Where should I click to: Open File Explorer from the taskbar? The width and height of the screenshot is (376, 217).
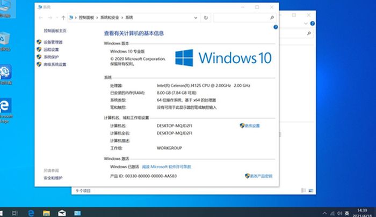pyautogui.click(x=46, y=213)
